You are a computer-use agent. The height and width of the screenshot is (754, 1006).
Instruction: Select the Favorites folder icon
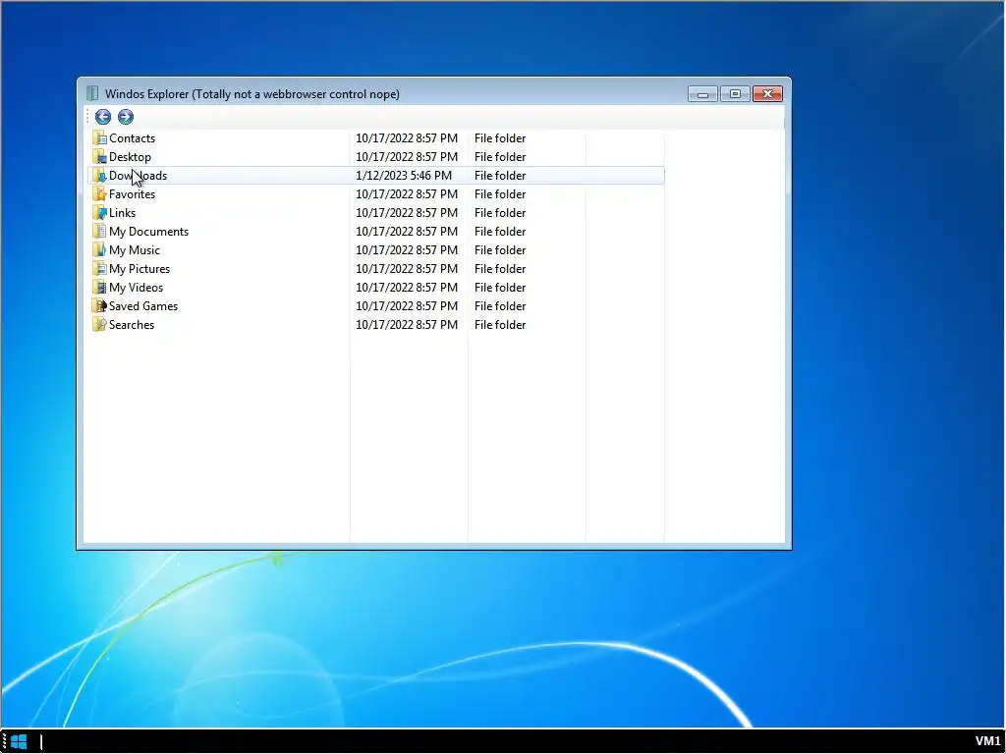[99, 193]
